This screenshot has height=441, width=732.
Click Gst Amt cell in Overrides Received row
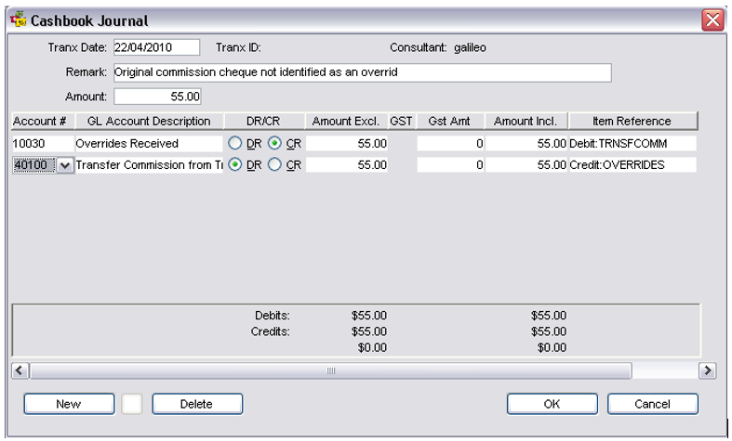click(x=450, y=144)
